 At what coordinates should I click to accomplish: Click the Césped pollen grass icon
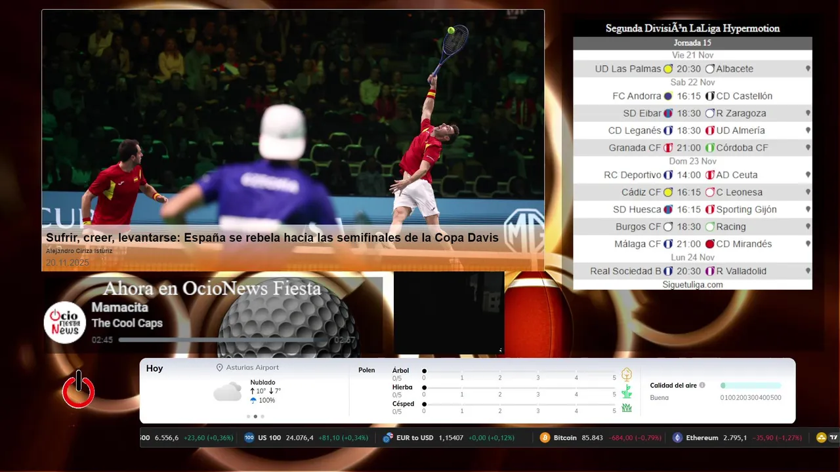click(627, 408)
